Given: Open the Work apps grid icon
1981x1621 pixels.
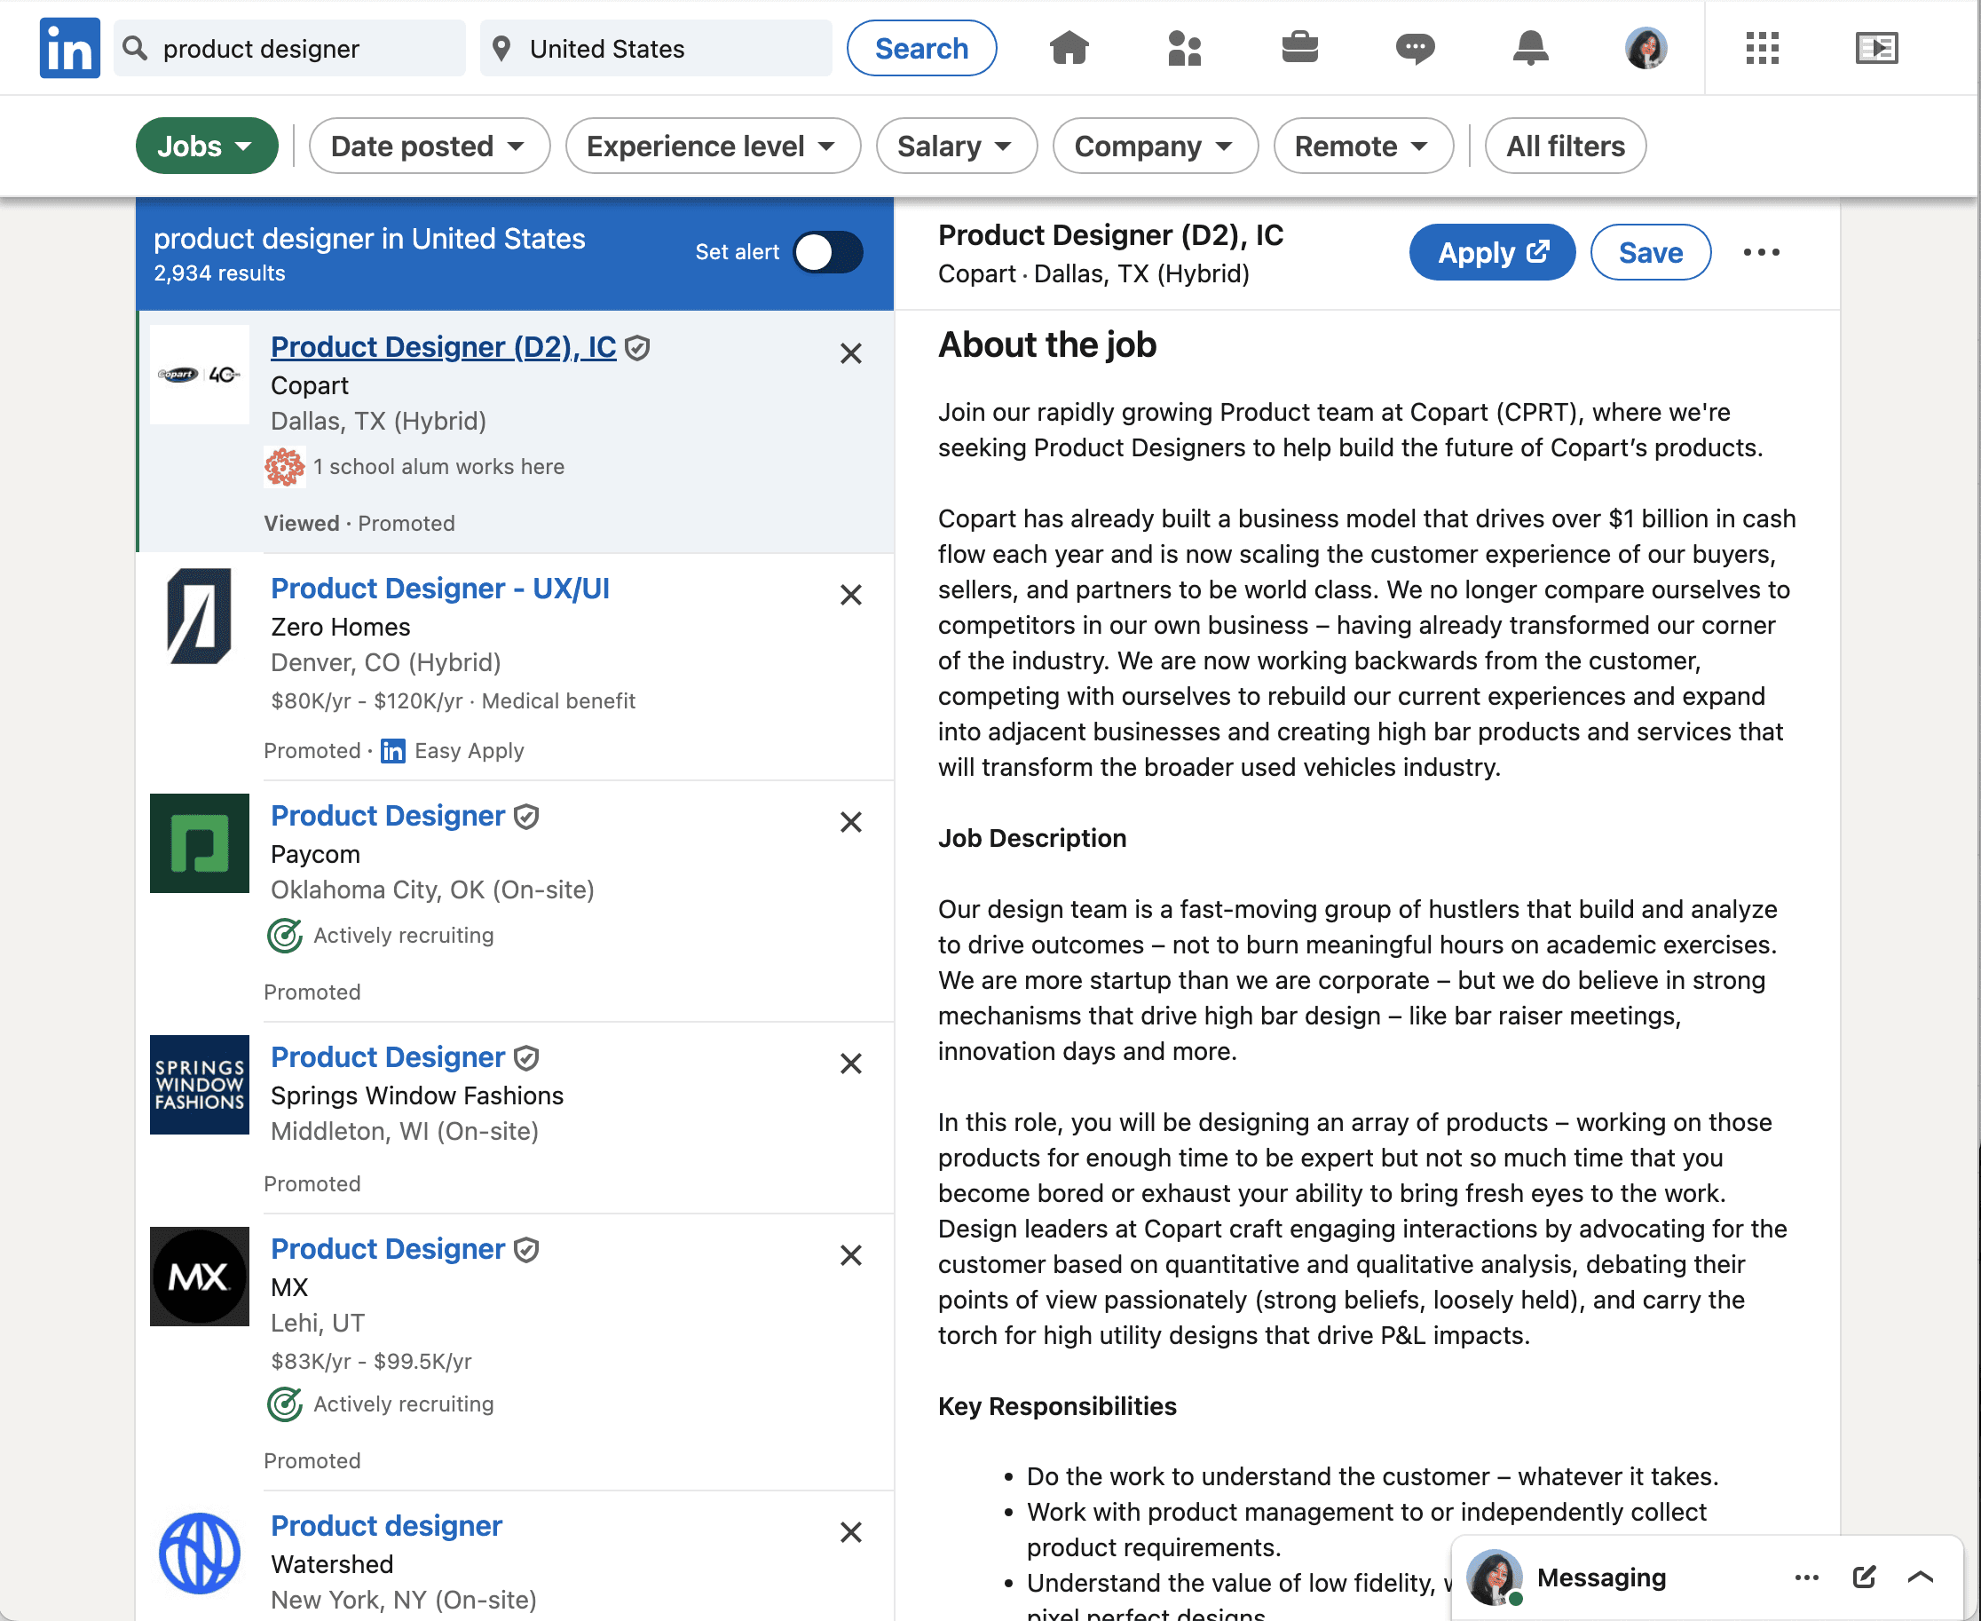Looking at the screenshot, I should 1762,48.
